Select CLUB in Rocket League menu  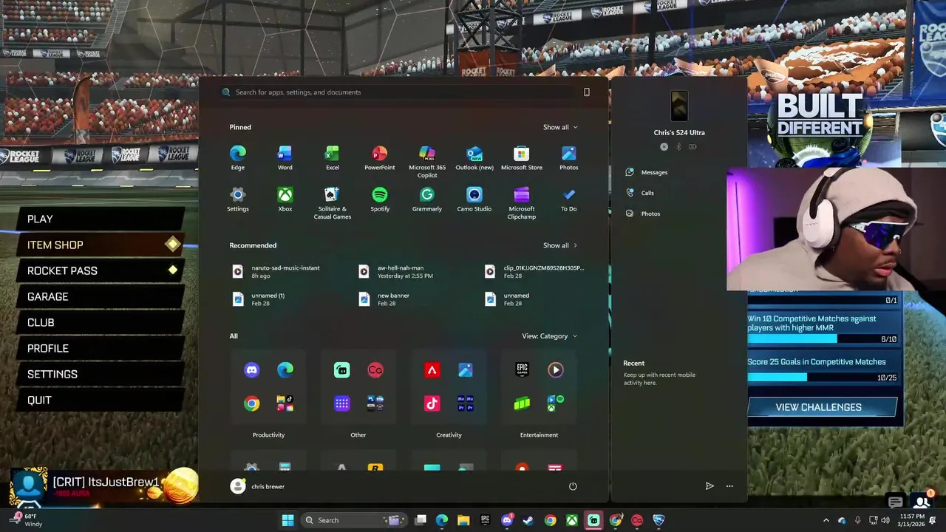coord(101,322)
